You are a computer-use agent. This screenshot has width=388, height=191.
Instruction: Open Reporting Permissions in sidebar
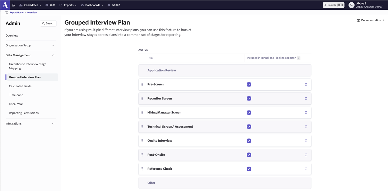click(24, 113)
